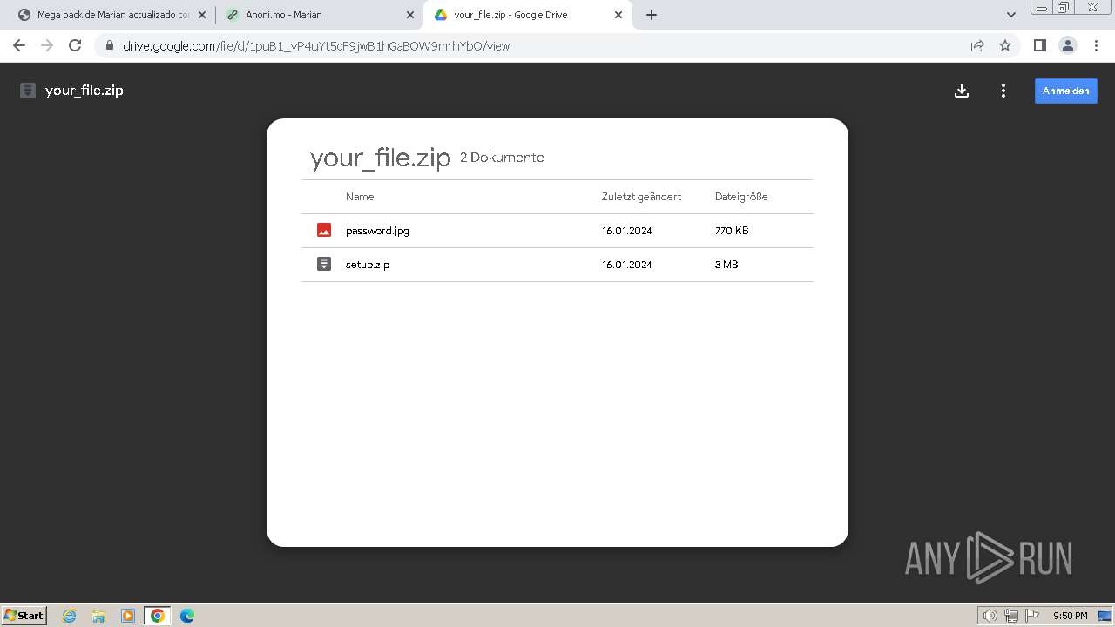Reload the current page

pyautogui.click(x=75, y=45)
